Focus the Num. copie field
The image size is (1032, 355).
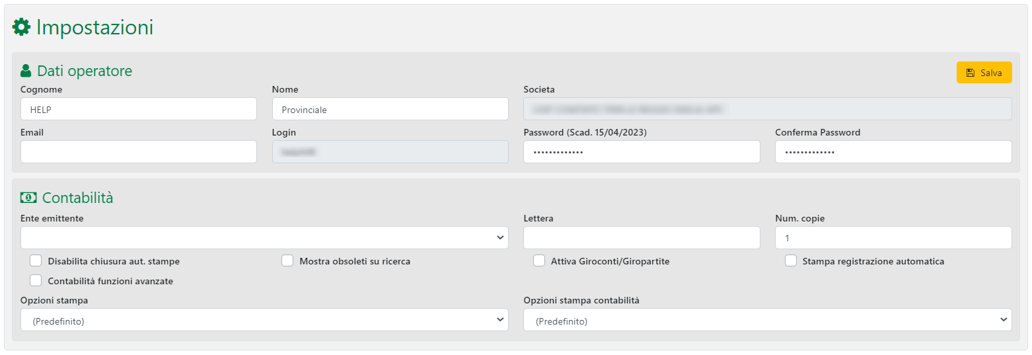click(x=893, y=238)
